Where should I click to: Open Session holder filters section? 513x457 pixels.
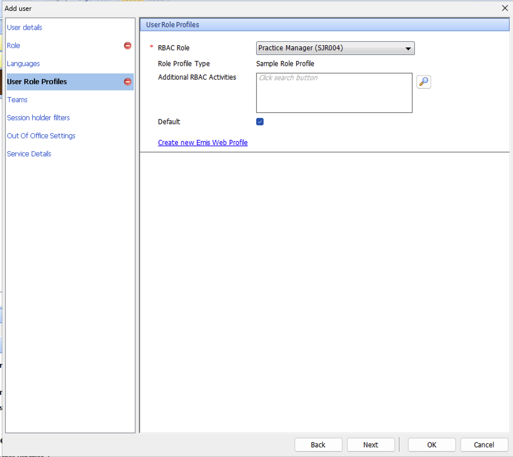click(x=38, y=118)
